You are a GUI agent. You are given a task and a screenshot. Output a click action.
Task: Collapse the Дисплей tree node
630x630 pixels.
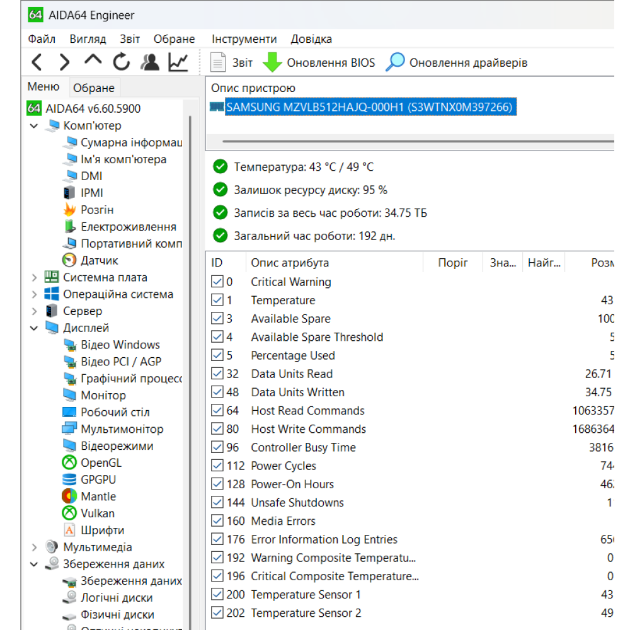pos(34,328)
